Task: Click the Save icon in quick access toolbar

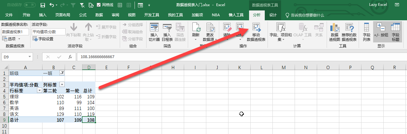Action: [x=43, y=5]
